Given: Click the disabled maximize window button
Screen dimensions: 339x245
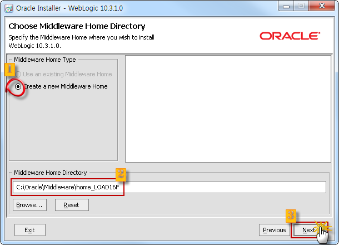Looking at the screenshot, I should 301,6.
